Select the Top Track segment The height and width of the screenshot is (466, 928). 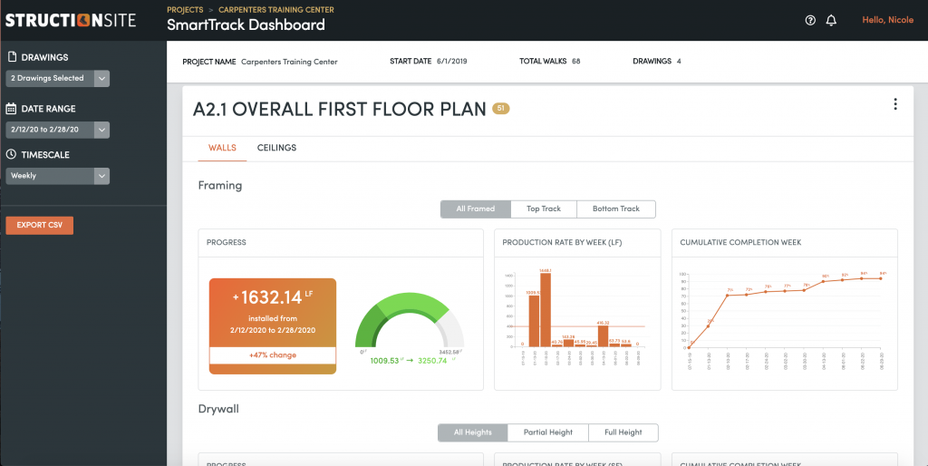tap(544, 209)
